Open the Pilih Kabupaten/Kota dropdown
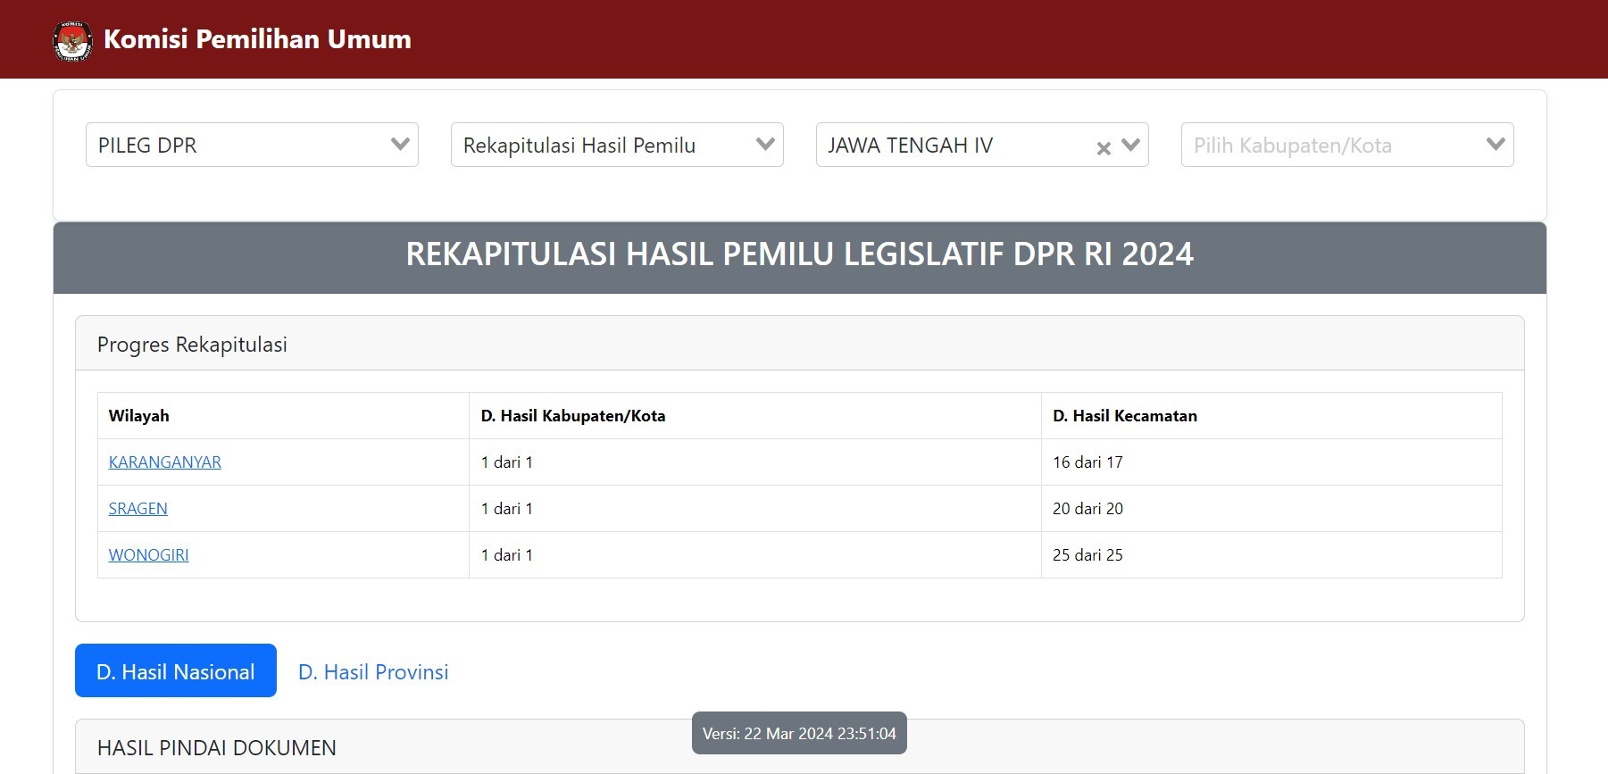The width and height of the screenshot is (1608, 774). tap(1346, 145)
